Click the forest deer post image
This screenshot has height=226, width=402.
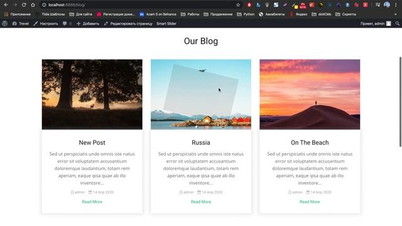pyautogui.click(x=92, y=94)
